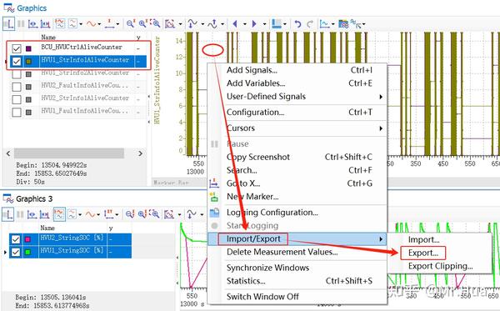The image size is (500, 311).
Task: Enable HVU2_StrInfo1AliveCounter signal checkbox
Action: [17, 99]
